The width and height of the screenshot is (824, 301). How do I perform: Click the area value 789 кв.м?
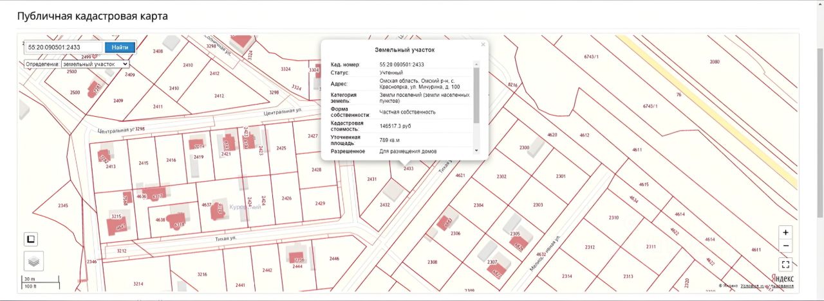(389, 140)
